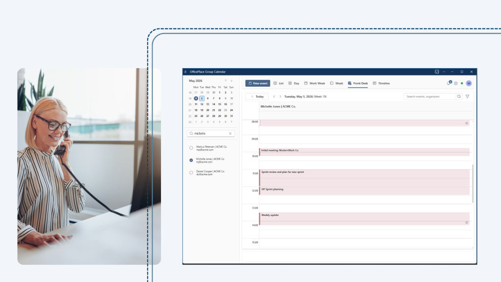Image resolution: width=501 pixels, height=282 pixels.
Task: Click the vertical scrollbar of the schedule
Action: pyautogui.click(x=473, y=184)
